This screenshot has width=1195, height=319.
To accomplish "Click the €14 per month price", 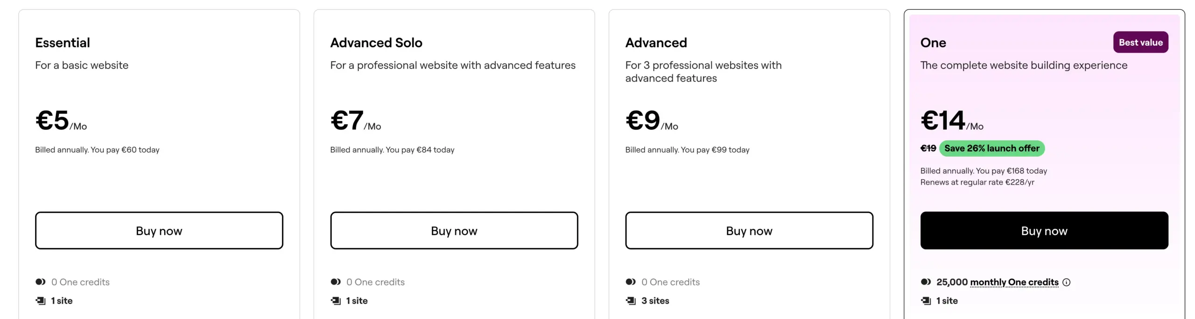I will [942, 120].
